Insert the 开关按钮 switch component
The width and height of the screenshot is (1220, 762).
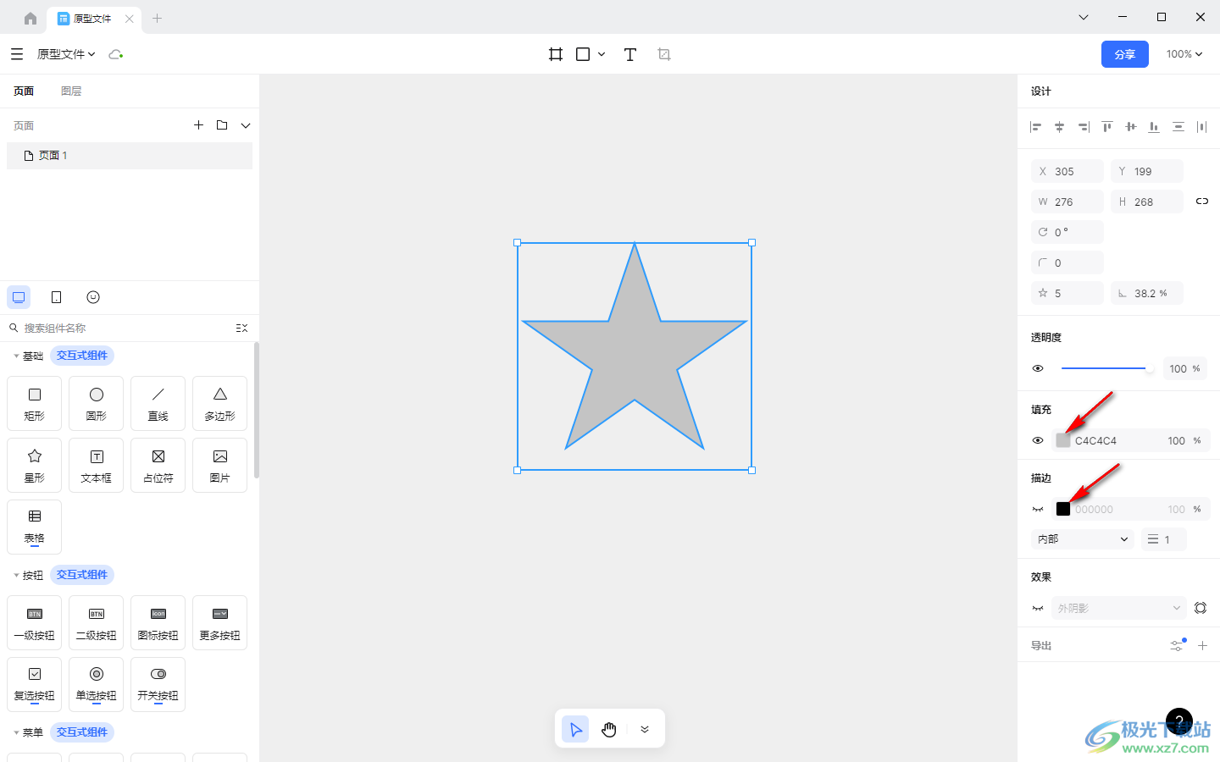pos(158,684)
